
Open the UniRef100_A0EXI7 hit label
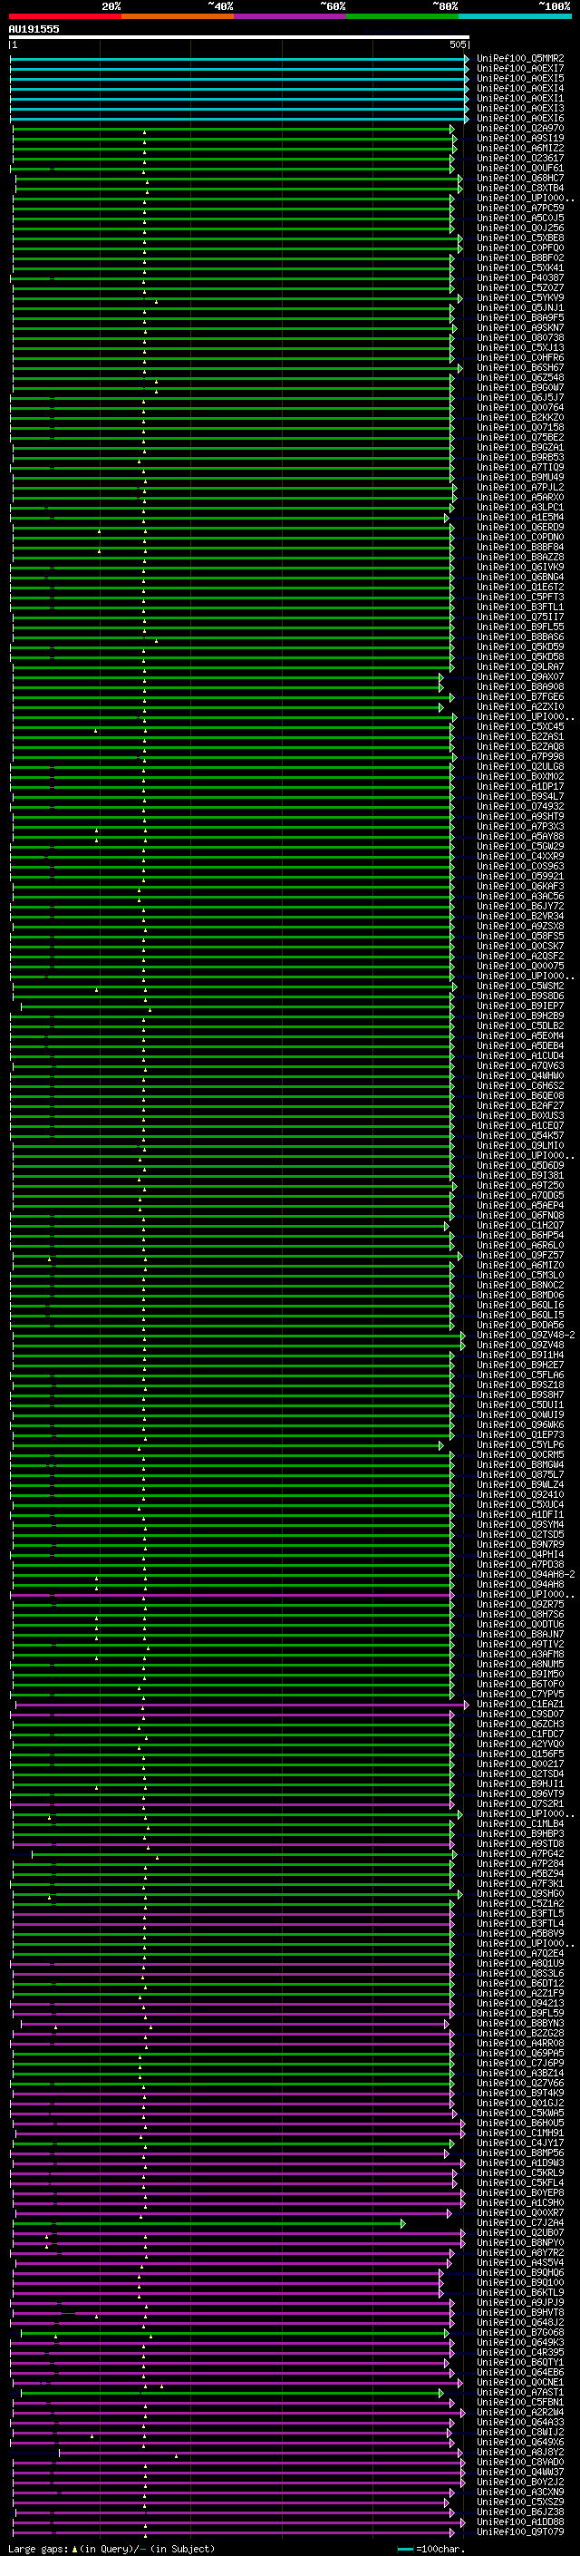coord(520,69)
